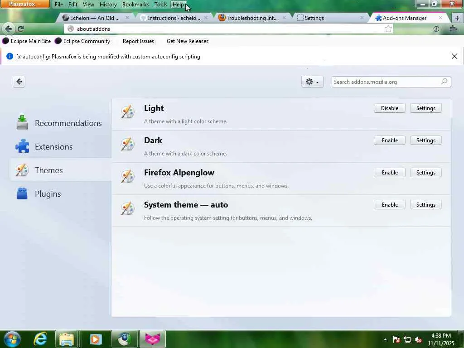Go back in Add-ons Manager
This screenshot has width=464, height=348.
click(x=19, y=82)
